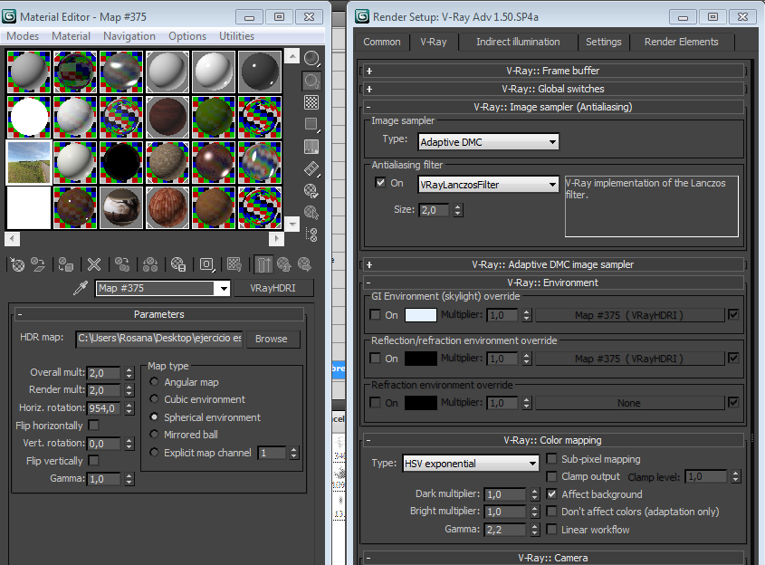Click the Get Material icon

point(17,265)
